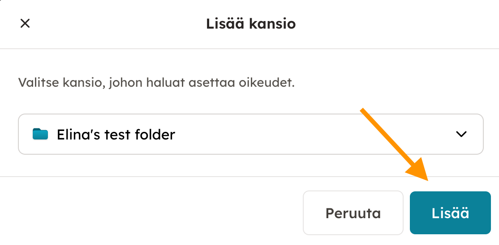Close the Lisää kansio dialog with X
Image resolution: width=499 pixels, height=245 pixels.
tap(25, 24)
